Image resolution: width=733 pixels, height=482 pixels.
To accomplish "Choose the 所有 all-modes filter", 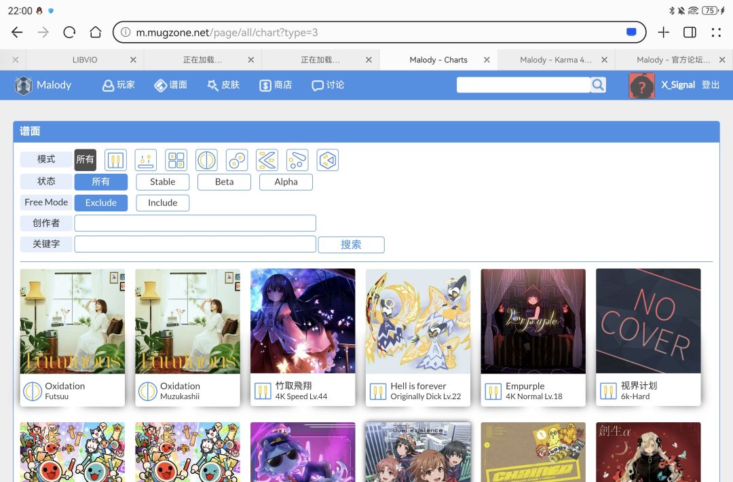I will [85, 160].
